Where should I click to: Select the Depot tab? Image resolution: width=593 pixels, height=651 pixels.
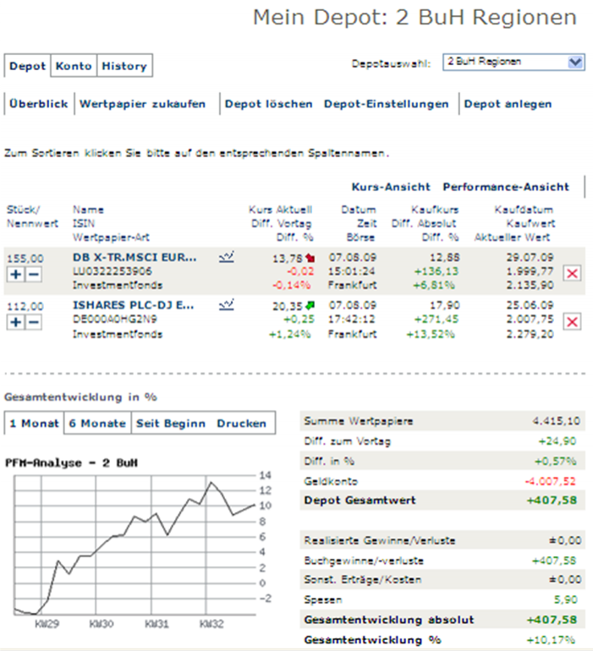click(28, 66)
